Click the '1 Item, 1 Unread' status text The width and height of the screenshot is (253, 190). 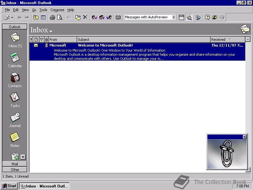[x=15, y=176]
